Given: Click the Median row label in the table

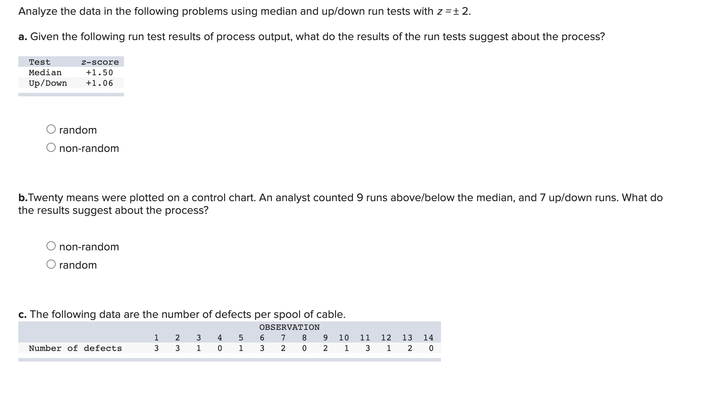Looking at the screenshot, I should [x=45, y=72].
